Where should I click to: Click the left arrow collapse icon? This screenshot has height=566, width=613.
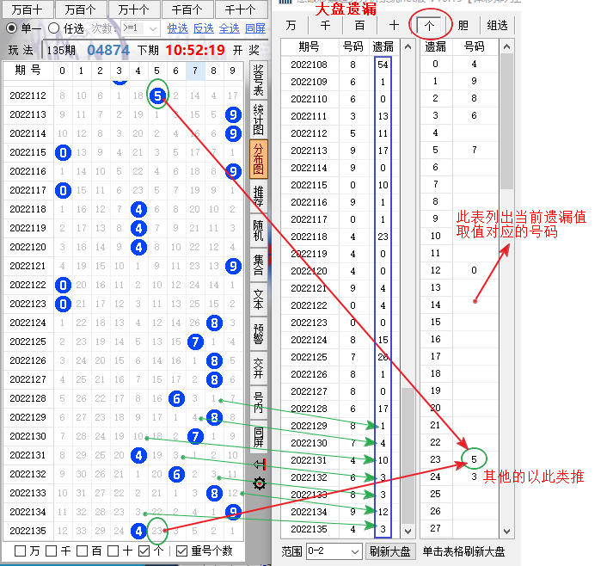click(259, 464)
